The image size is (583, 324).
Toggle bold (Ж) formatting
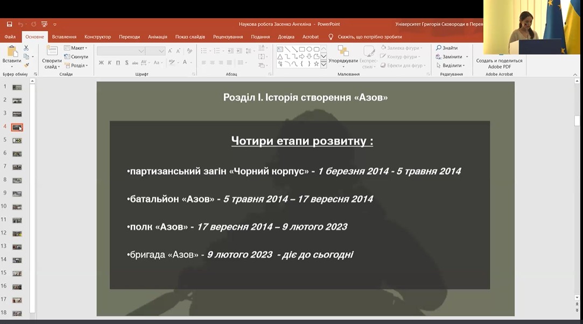coord(101,63)
